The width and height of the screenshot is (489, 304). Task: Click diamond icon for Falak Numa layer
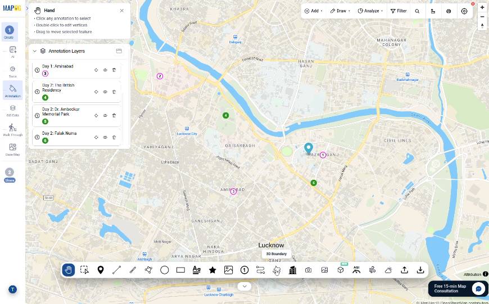[96, 137]
